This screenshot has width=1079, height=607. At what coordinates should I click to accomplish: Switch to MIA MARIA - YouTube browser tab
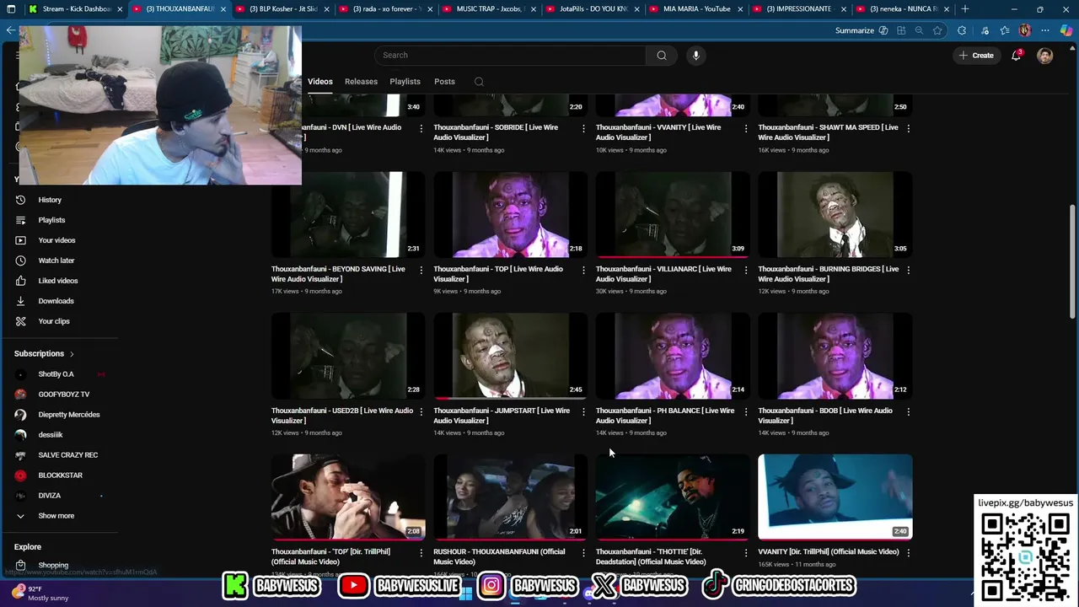click(x=694, y=9)
